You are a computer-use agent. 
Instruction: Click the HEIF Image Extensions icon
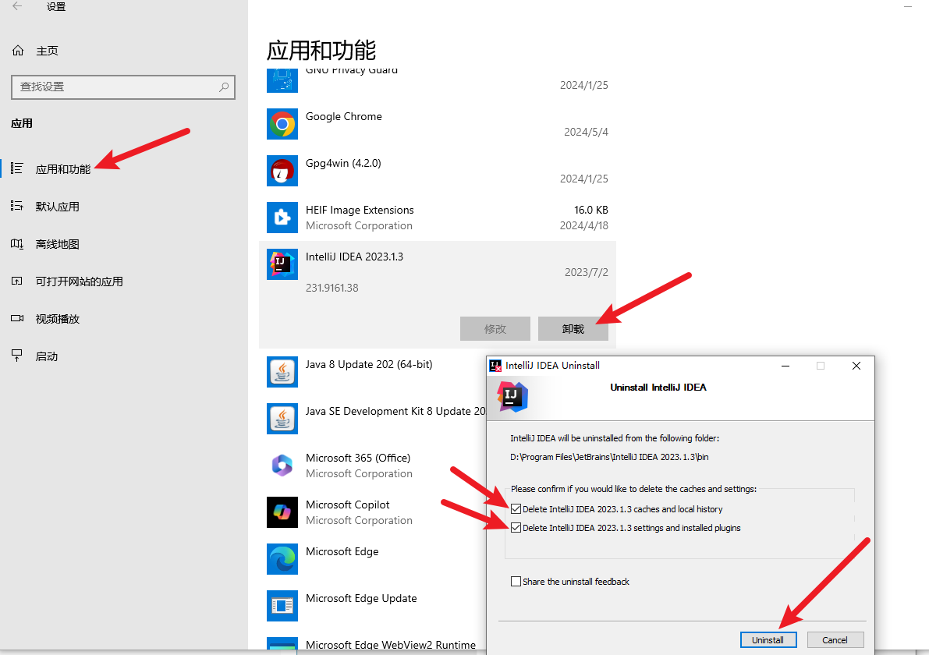point(282,218)
